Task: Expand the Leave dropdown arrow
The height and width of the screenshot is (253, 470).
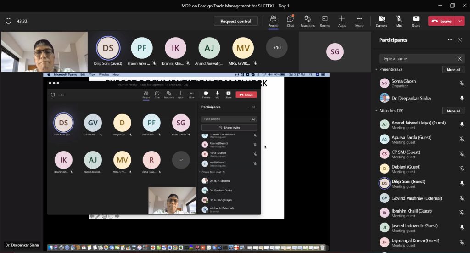Action: coord(460,21)
